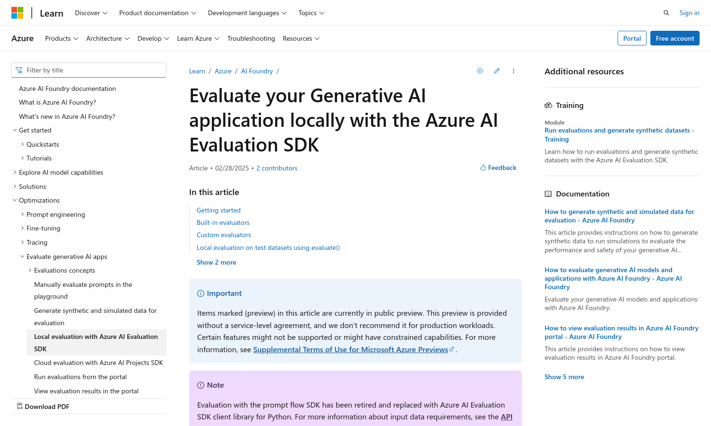Click the Download PDF icon
Image resolution: width=711 pixels, height=426 pixels.
pyautogui.click(x=20, y=406)
